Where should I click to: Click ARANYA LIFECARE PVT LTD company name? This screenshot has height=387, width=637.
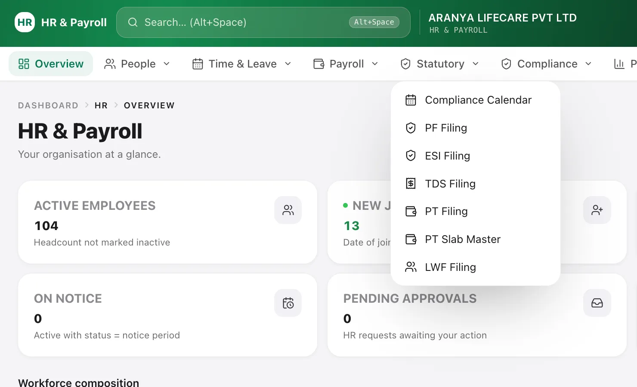(x=503, y=18)
